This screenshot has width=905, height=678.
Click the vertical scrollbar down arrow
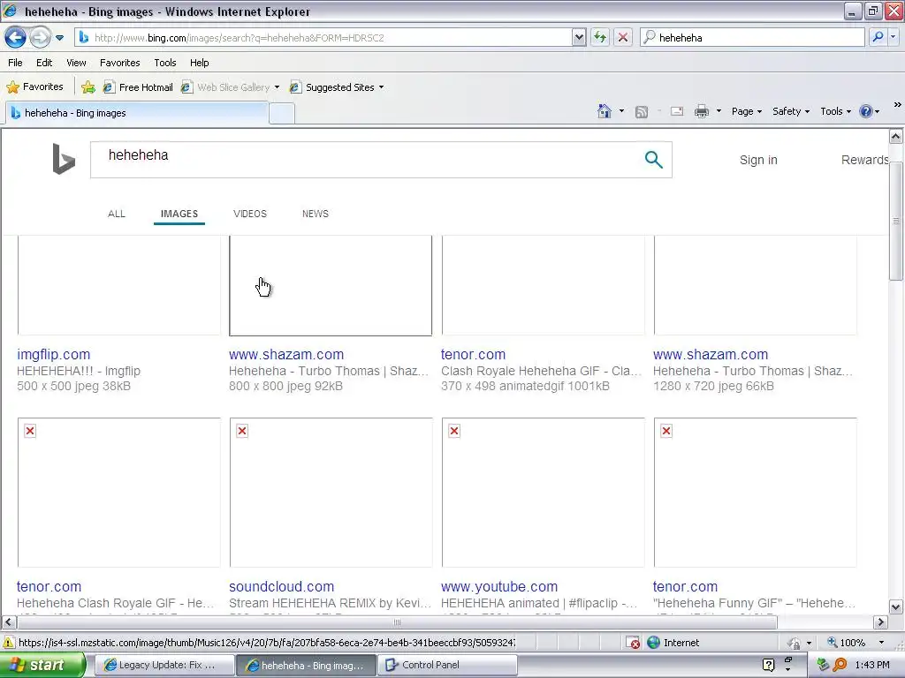click(x=896, y=607)
